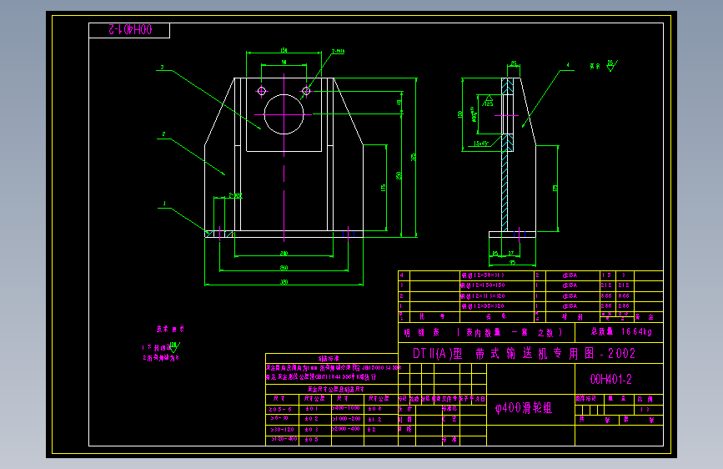Click the title text 'DTII(A)型 带式输送机专用图-2002'
Viewport: 723px width, 469px height.
[x=524, y=354]
